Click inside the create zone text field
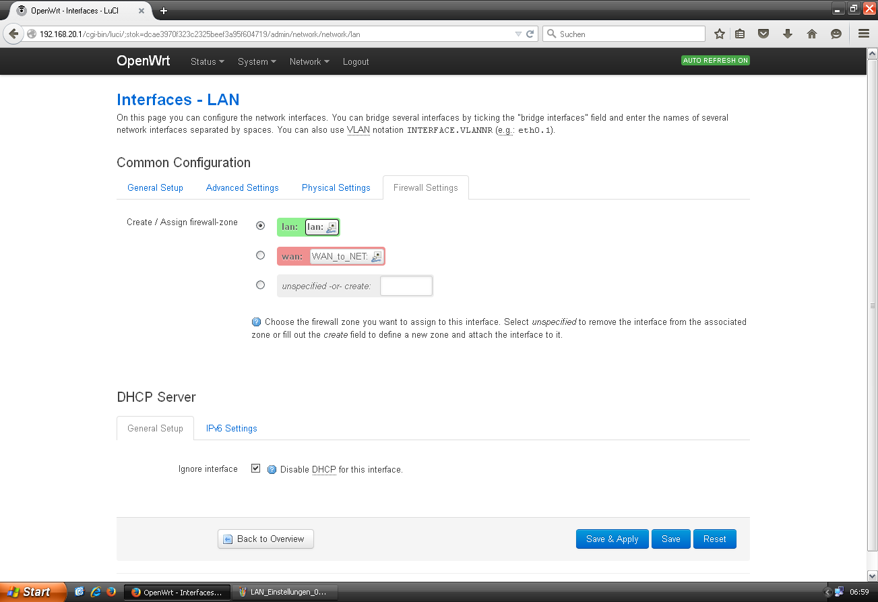Viewport: 878px width, 602px height. (406, 286)
